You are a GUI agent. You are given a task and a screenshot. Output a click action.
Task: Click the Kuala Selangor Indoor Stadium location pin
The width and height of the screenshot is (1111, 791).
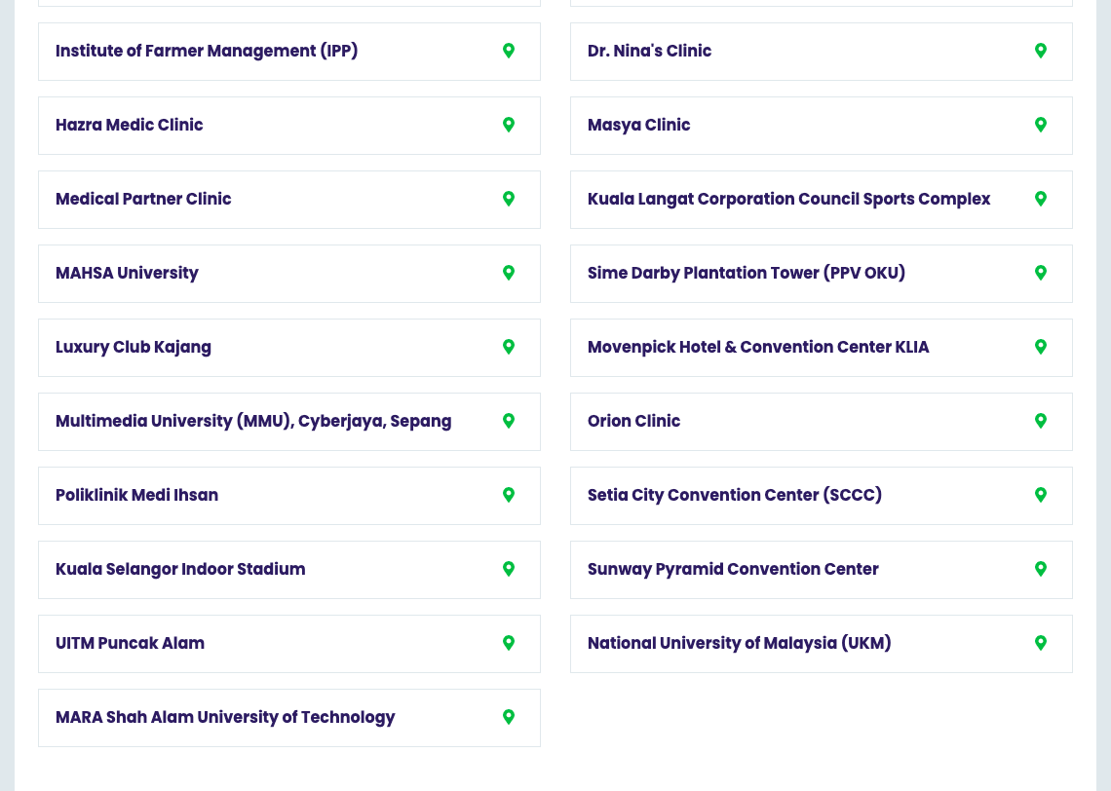[x=508, y=569]
